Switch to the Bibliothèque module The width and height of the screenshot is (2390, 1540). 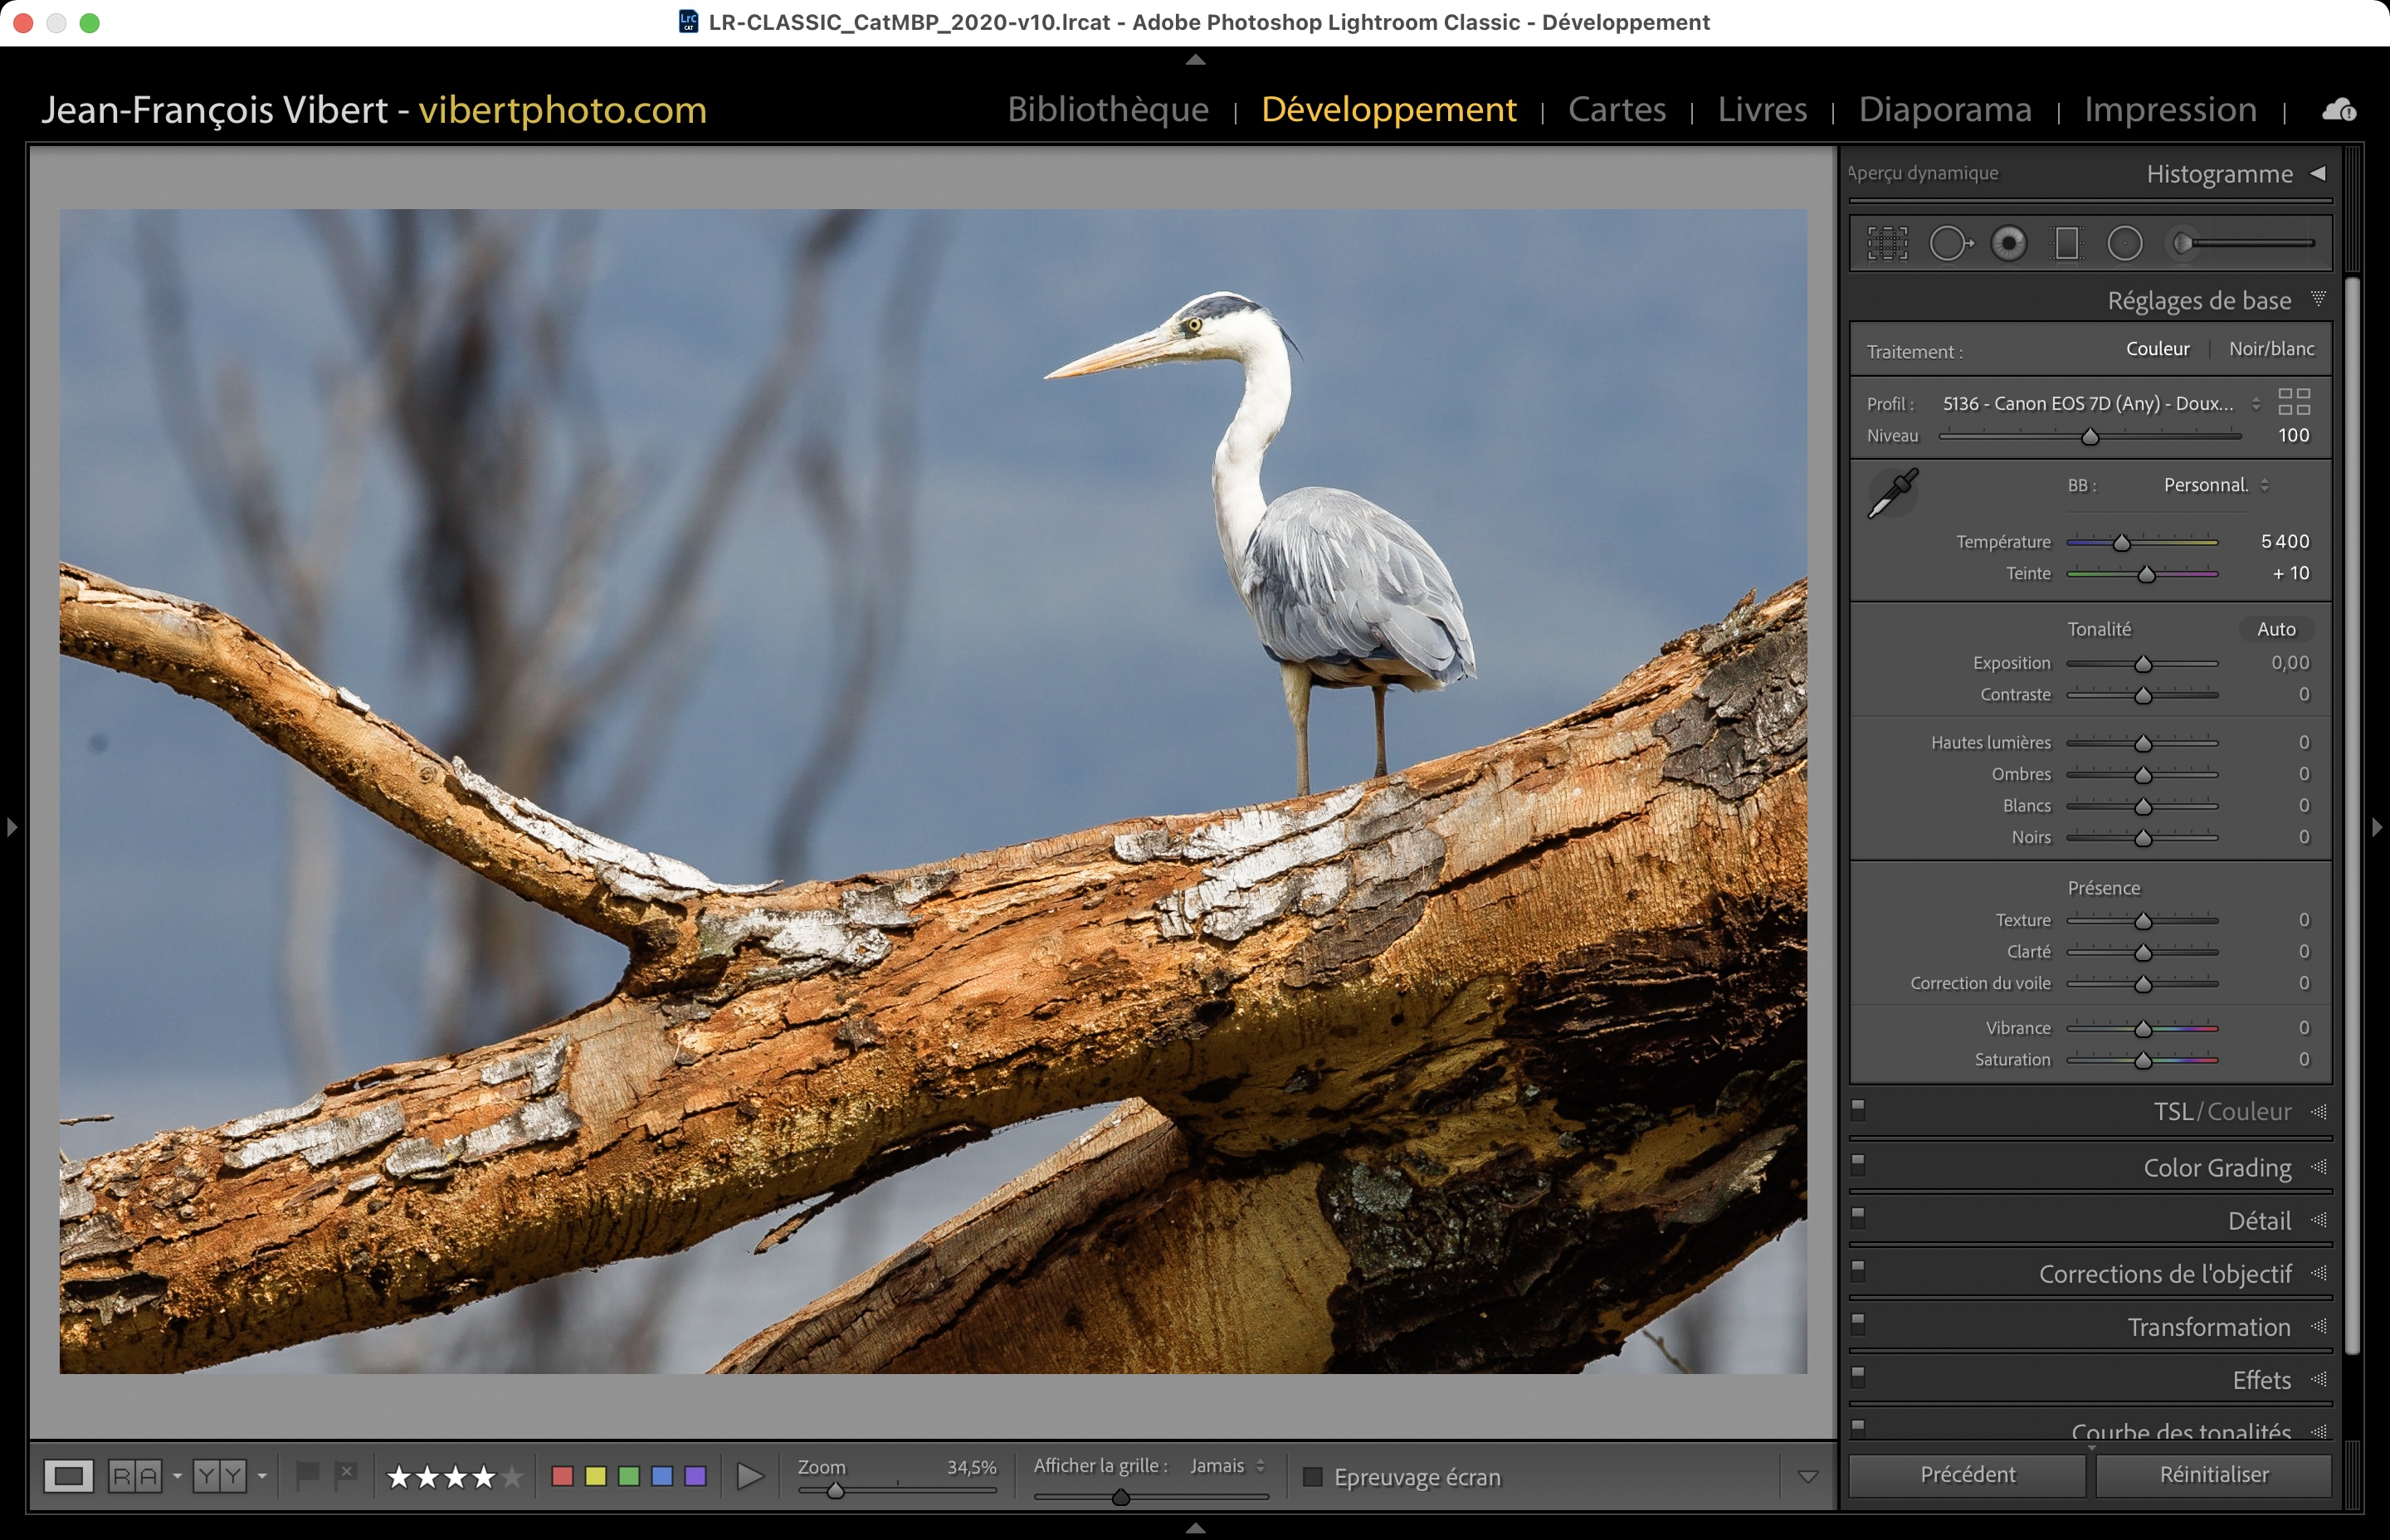[x=1108, y=109]
